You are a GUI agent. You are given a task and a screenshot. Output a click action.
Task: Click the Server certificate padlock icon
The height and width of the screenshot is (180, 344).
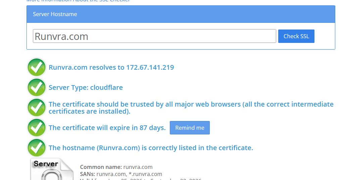click(52, 169)
